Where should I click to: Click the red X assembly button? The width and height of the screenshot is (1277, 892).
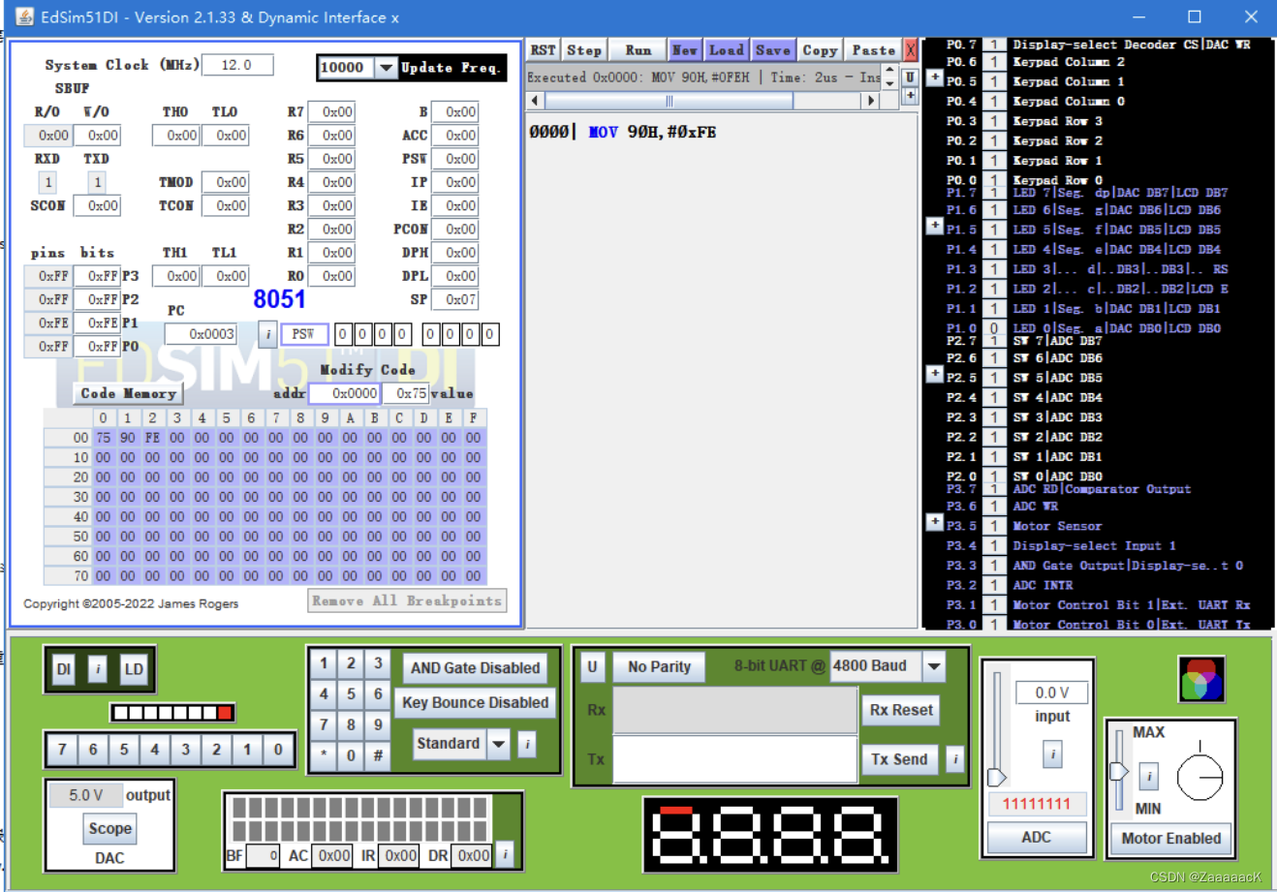[910, 49]
